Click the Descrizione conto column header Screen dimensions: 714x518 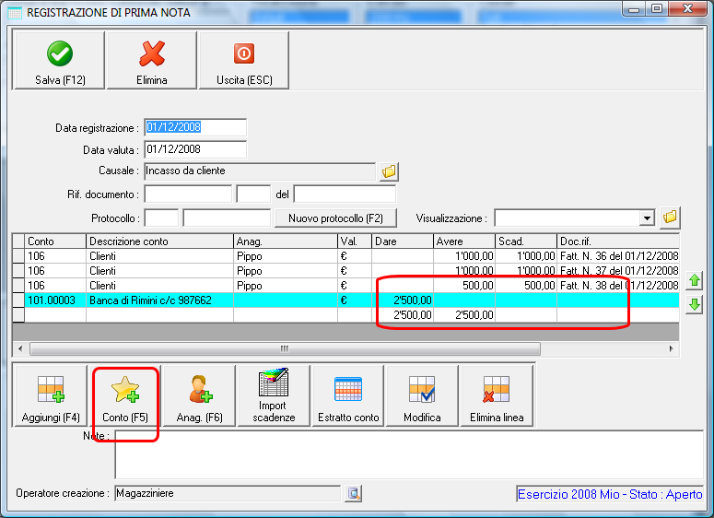(x=159, y=241)
